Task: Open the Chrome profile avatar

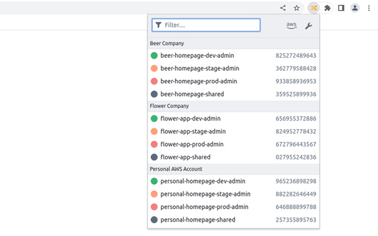Action: tap(355, 8)
